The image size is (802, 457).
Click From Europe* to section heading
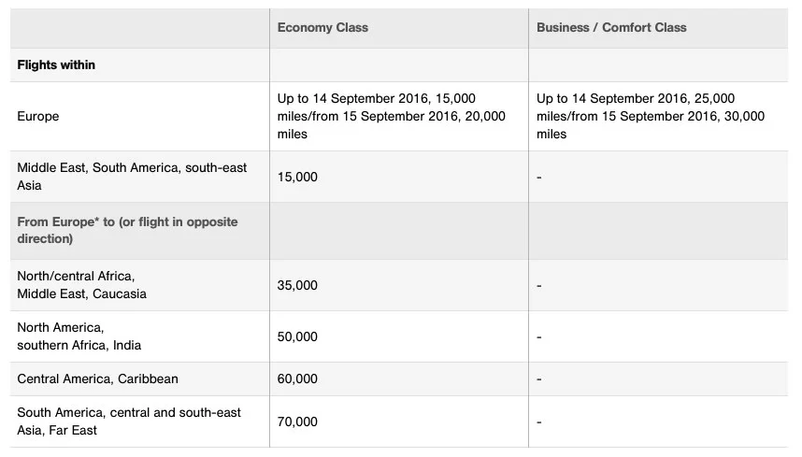pyautogui.click(x=127, y=230)
